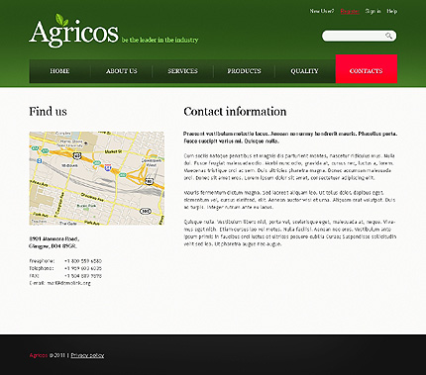Open the Help link
This screenshot has height=375, width=426.
[392, 11]
